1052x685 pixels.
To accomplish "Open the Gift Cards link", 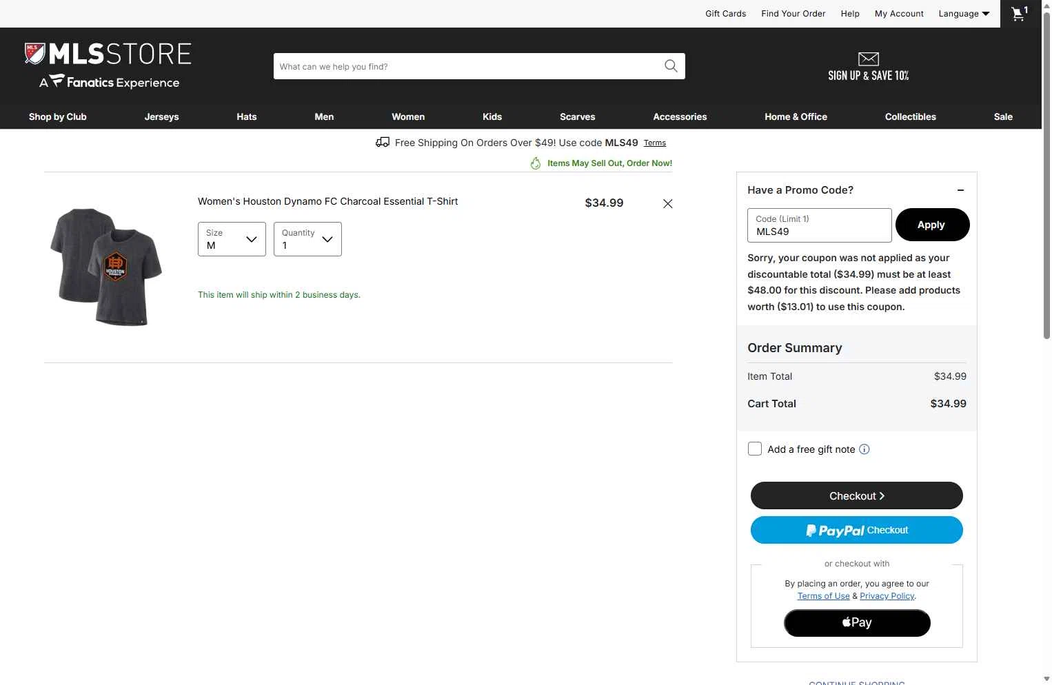I will [x=725, y=14].
